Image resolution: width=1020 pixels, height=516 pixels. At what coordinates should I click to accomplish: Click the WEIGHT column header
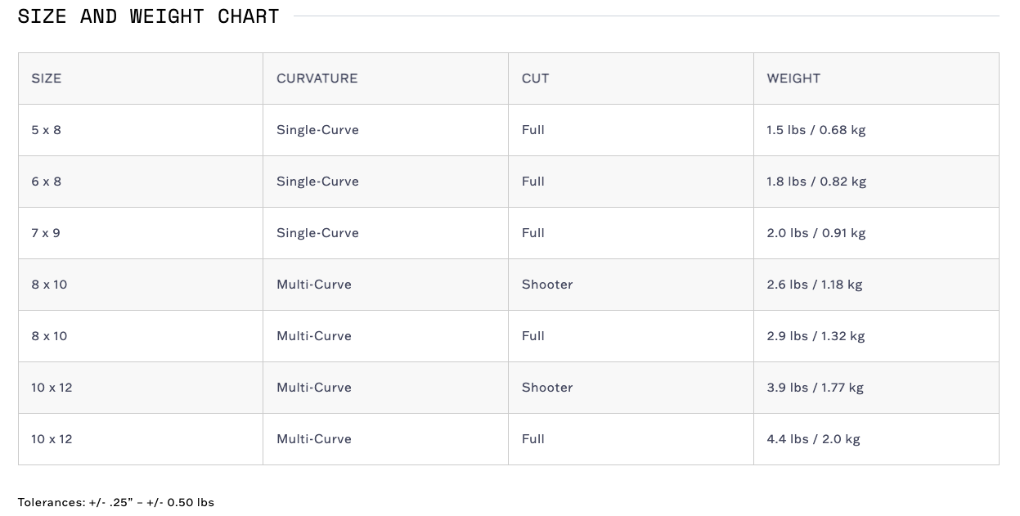point(793,79)
